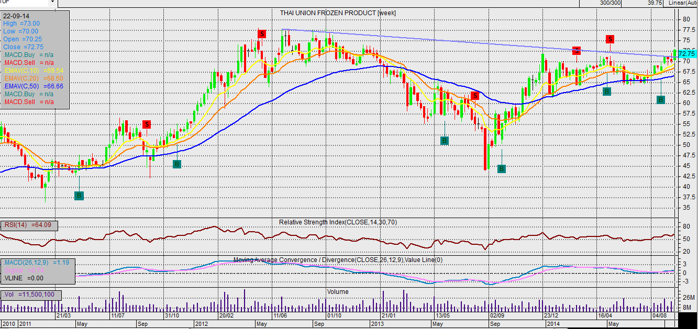Click the 01/10 date axis label

click(334, 316)
